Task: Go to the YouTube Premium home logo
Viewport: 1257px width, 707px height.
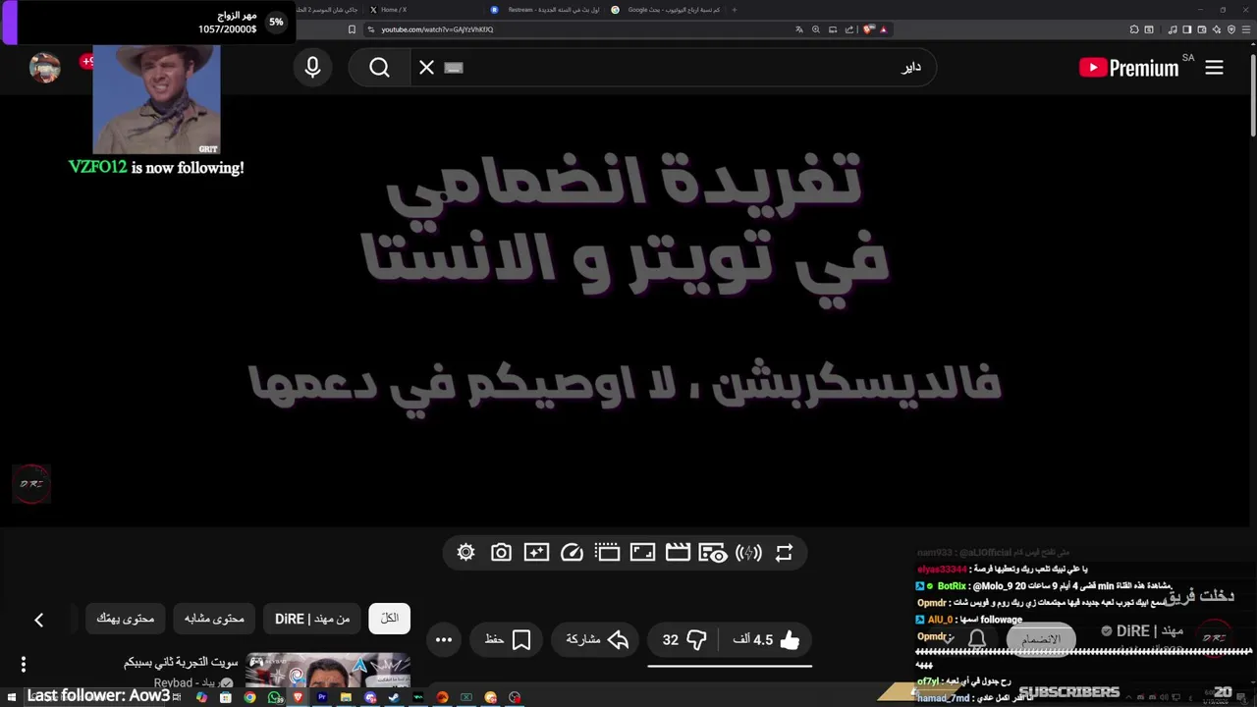Action: [x=1129, y=68]
